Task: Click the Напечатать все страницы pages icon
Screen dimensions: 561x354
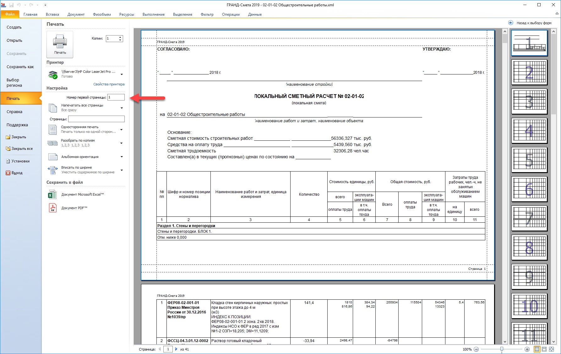Action: 53,108
